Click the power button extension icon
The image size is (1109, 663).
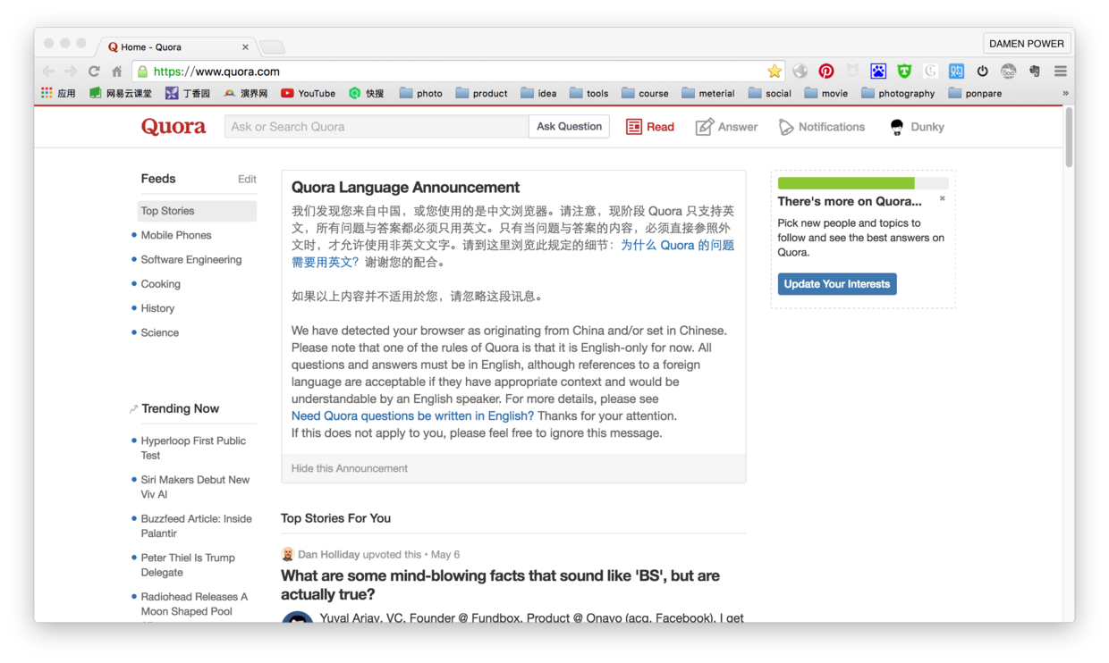[982, 71]
